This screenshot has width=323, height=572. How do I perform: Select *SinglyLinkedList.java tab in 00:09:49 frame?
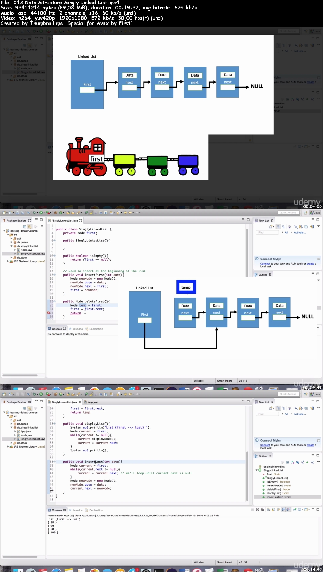point(65,220)
